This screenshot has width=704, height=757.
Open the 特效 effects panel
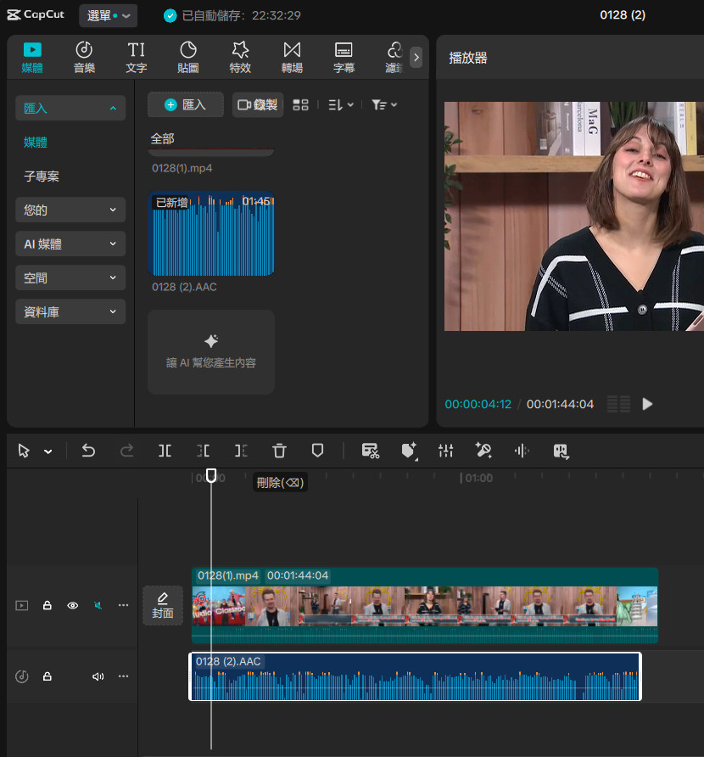coord(240,58)
